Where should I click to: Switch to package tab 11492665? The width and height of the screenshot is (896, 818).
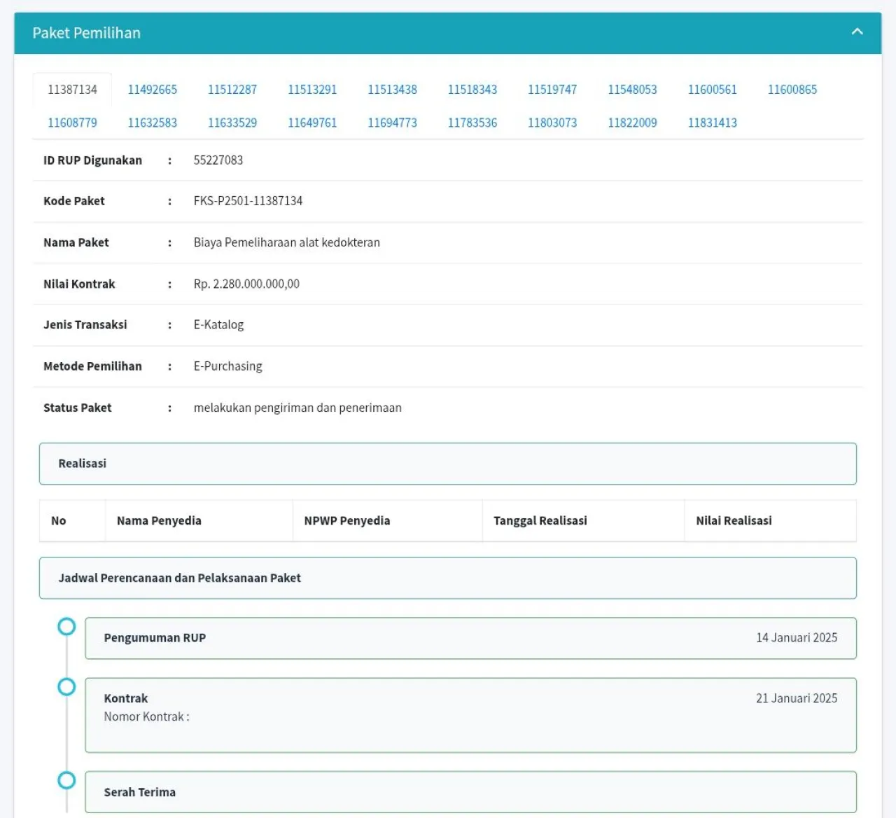[x=153, y=90]
